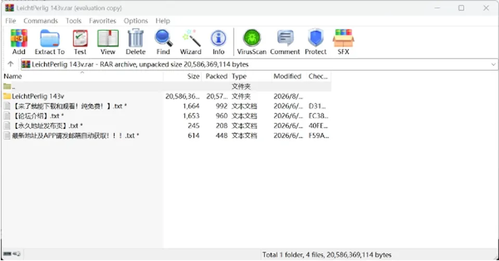The width and height of the screenshot is (499, 261).
Task: Click folder size 20,586,36...
Action: click(x=182, y=96)
